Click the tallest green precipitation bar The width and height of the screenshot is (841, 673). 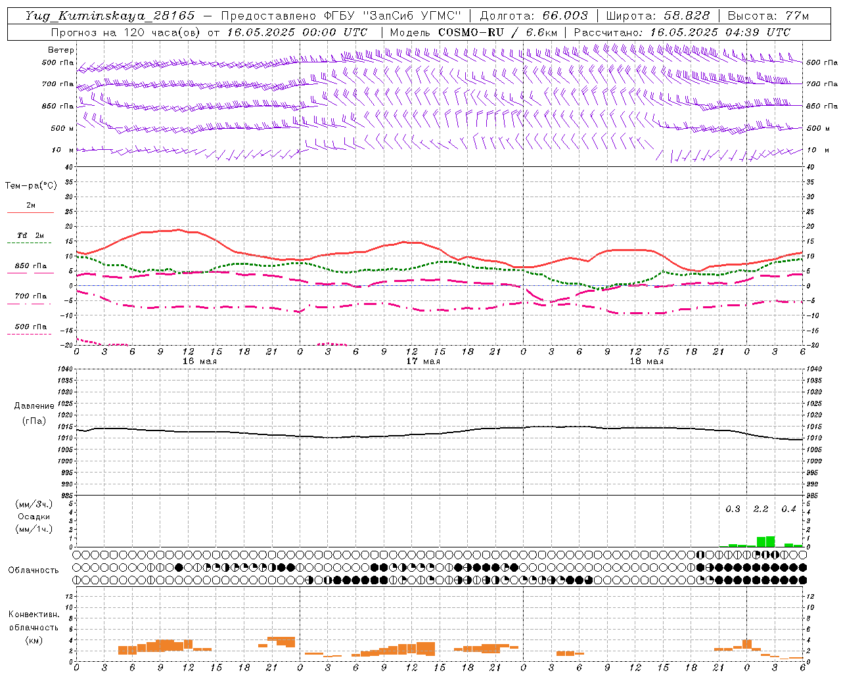click(770, 542)
